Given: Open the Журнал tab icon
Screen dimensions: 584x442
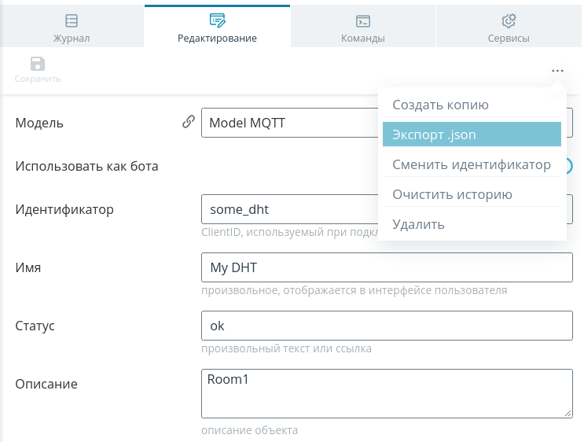Looking at the screenshot, I should (72, 20).
